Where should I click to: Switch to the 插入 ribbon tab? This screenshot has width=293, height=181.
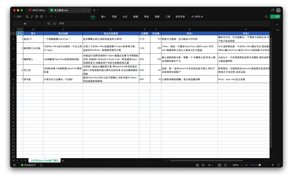(103, 17)
